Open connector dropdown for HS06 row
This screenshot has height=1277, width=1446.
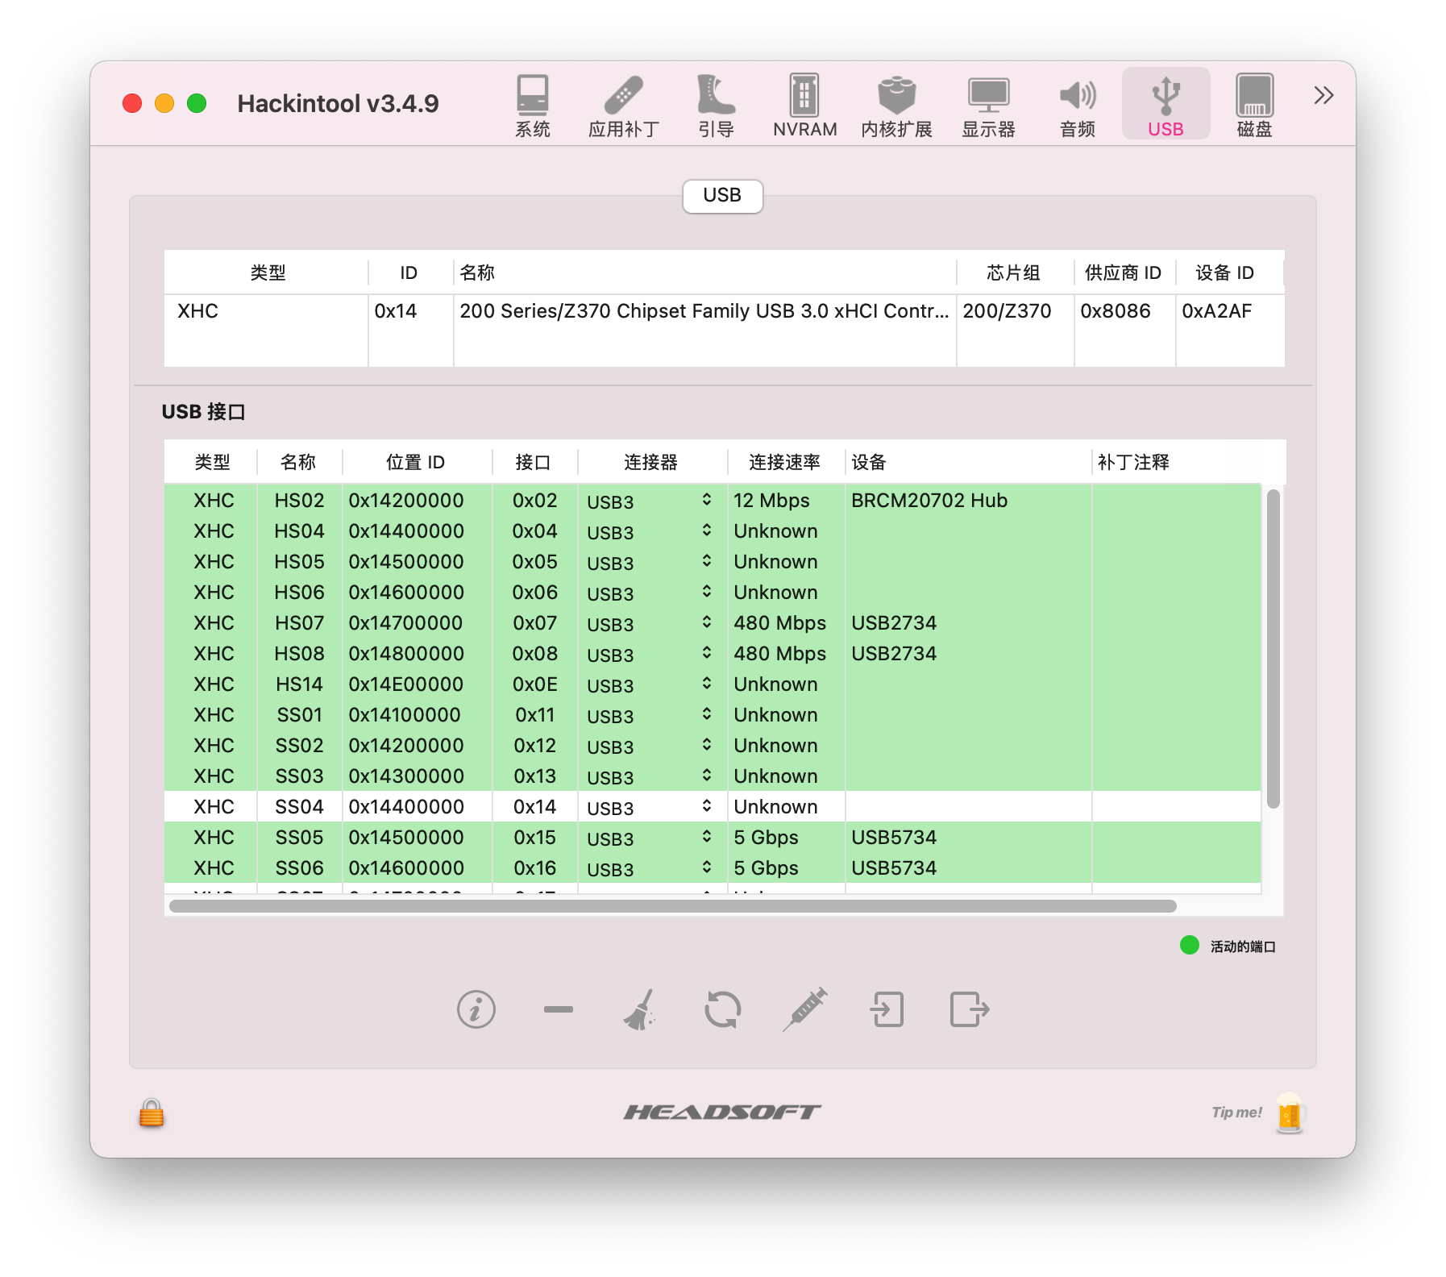click(650, 593)
